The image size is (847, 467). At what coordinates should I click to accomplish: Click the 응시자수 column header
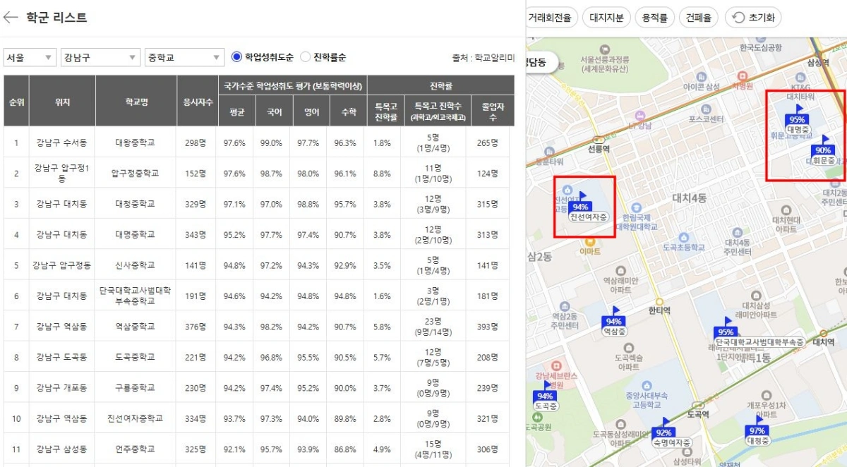tap(196, 102)
